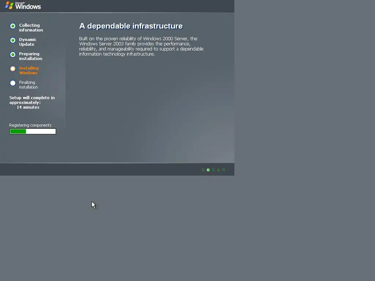Viewport: 375px width, 281px height.
Task: Click the Microsoft Windows logo
Action: (23, 5)
